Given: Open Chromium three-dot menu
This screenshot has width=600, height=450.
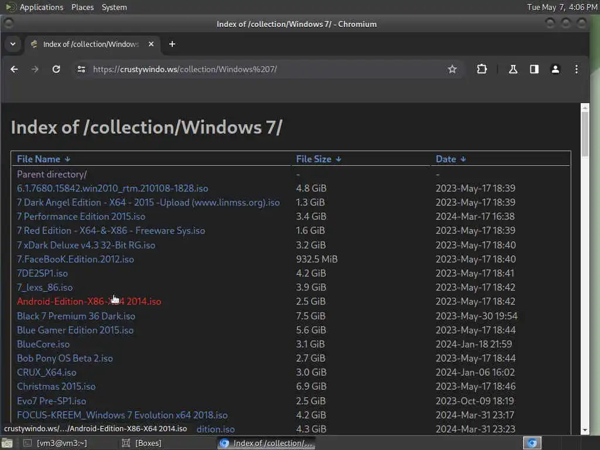Looking at the screenshot, I should [x=577, y=69].
